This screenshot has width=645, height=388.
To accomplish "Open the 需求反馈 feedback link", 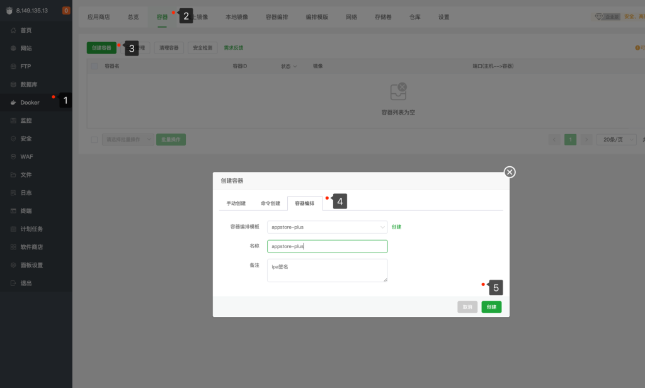I will (234, 47).
